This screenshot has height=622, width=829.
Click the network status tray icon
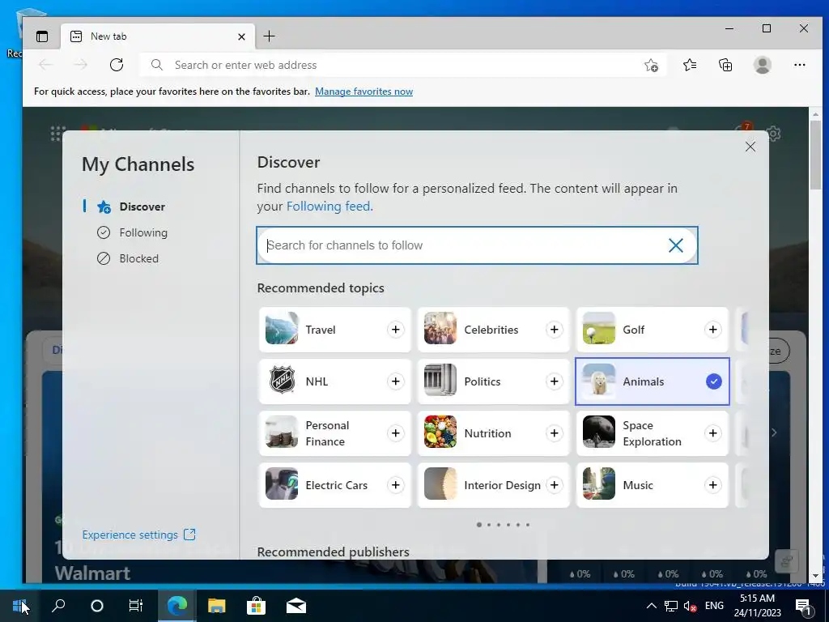(671, 606)
